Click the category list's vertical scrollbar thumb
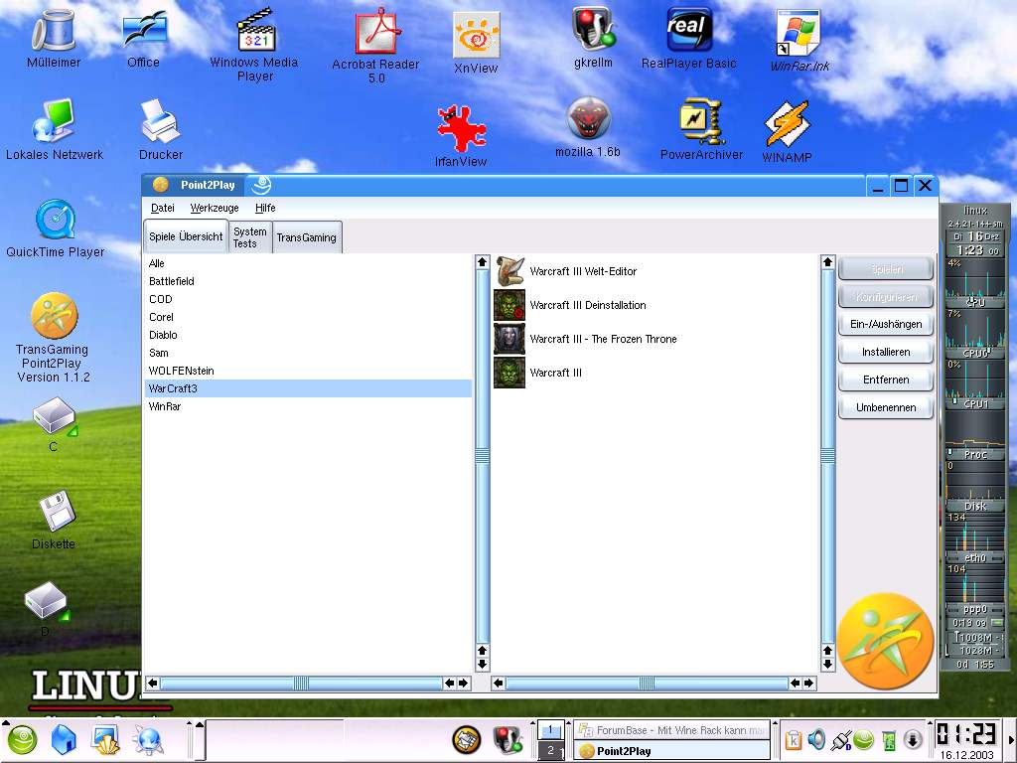The image size is (1017, 763). (x=482, y=456)
